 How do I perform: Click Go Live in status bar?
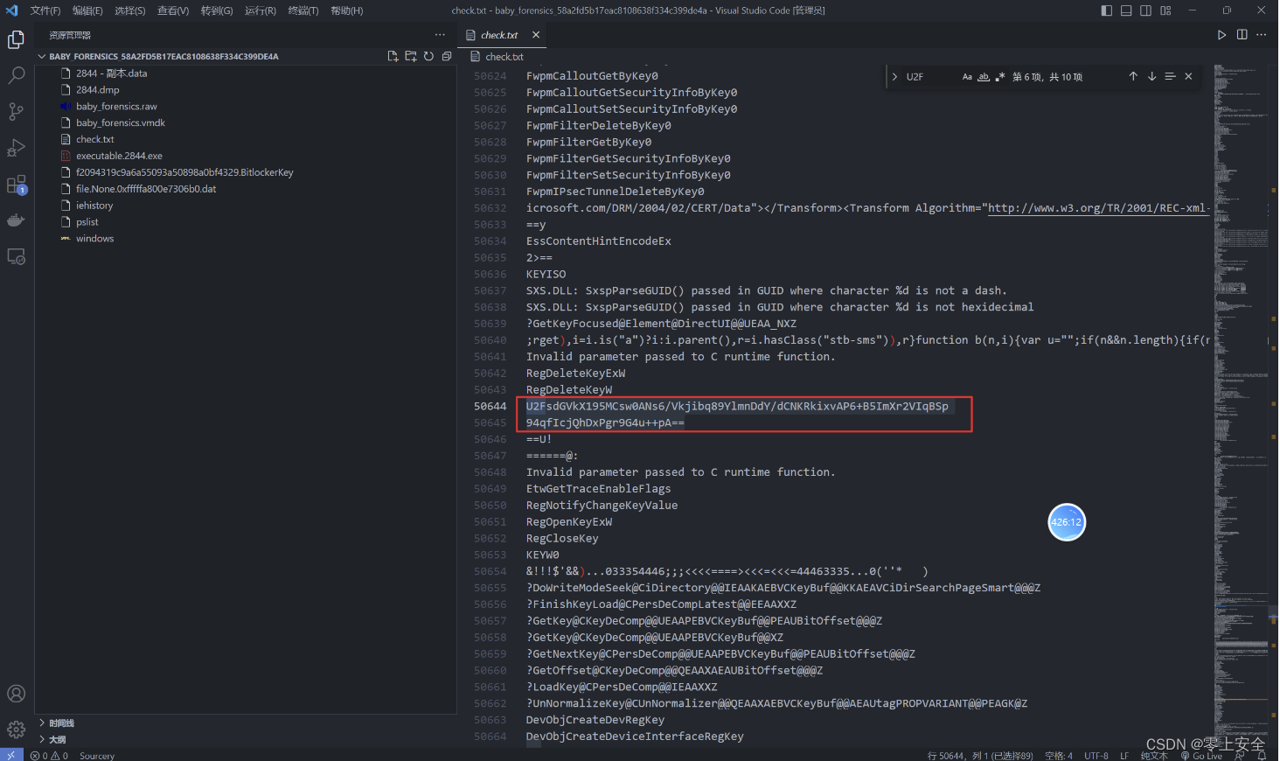click(1201, 756)
